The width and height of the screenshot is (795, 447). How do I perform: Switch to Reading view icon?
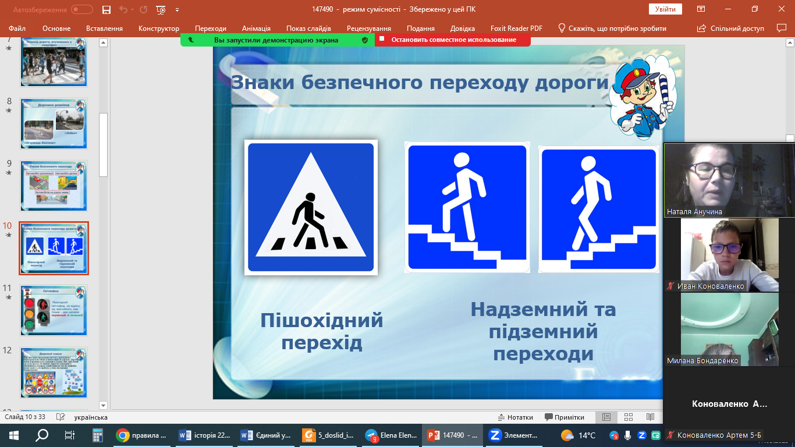(x=650, y=417)
